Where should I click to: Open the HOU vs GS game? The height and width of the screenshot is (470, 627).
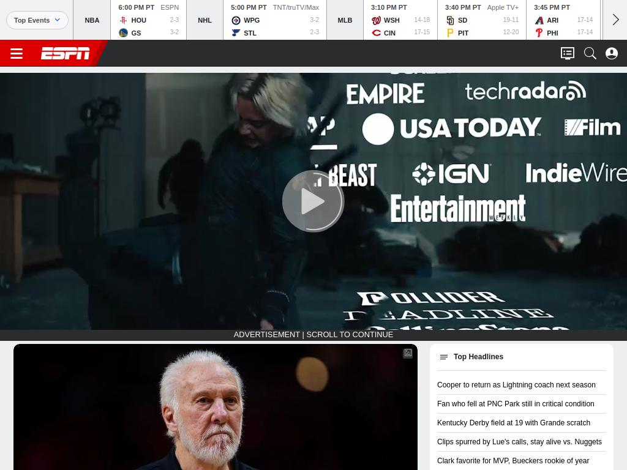[x=148, y=20]
